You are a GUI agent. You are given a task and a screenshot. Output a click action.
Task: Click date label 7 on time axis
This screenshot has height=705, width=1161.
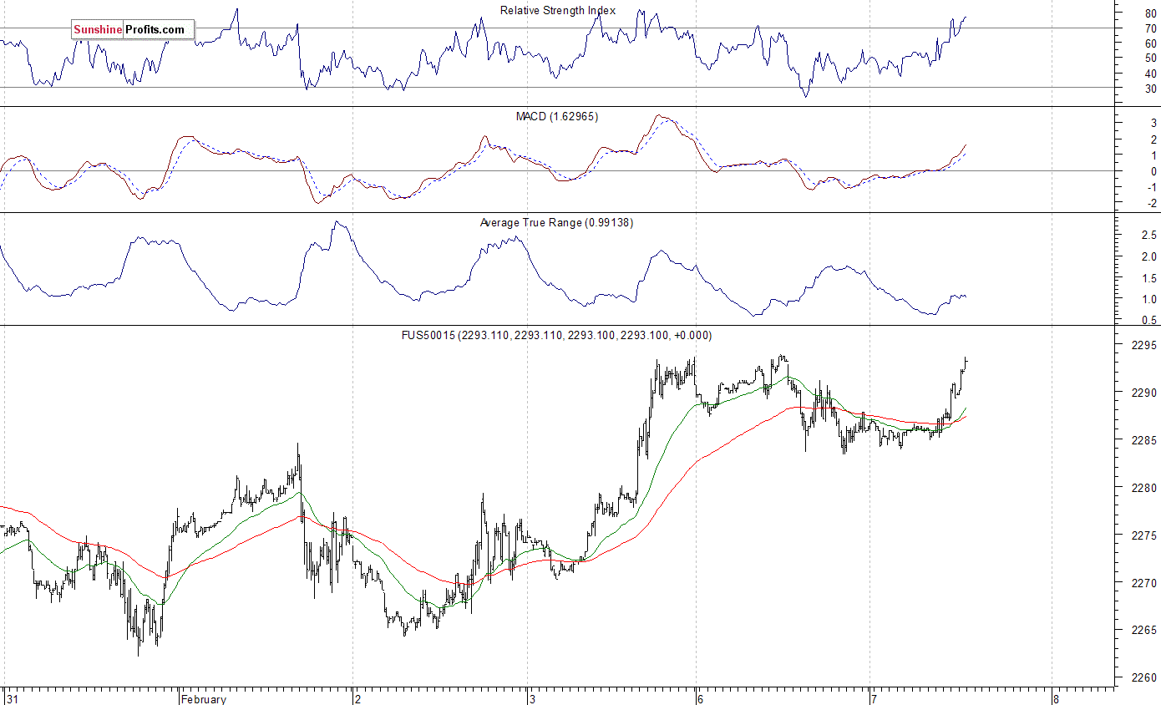click(874, 699)
